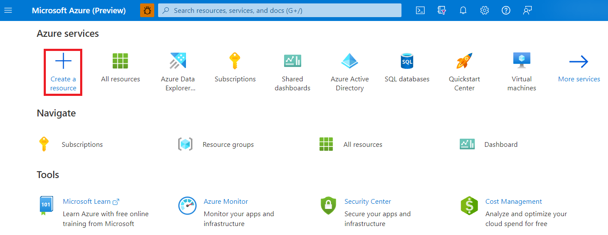
Task: Open the hamburger portal menu
Action: [8, 10]
